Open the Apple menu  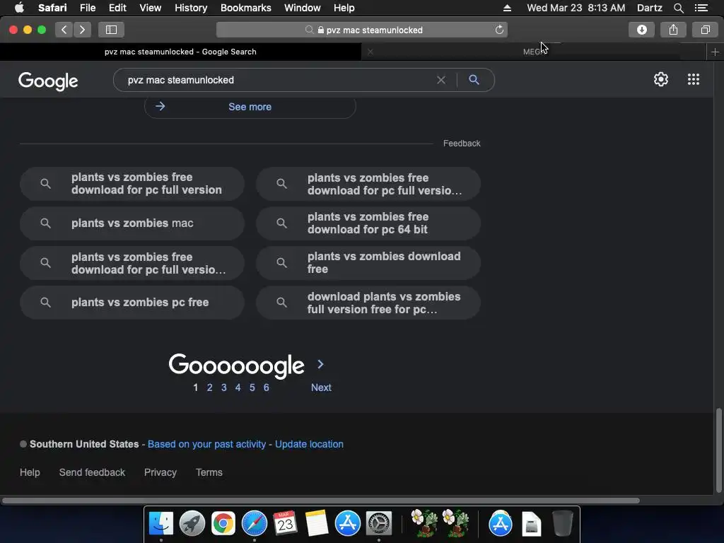point(19,8)
